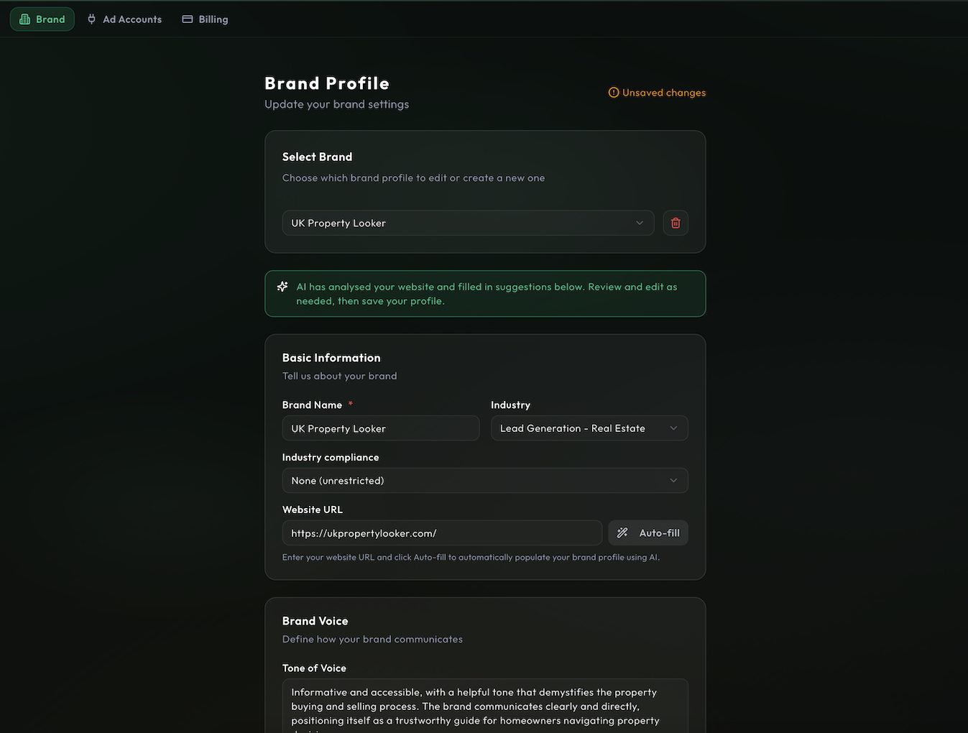Click into the Brand Name text field

[x=380, y=428]
